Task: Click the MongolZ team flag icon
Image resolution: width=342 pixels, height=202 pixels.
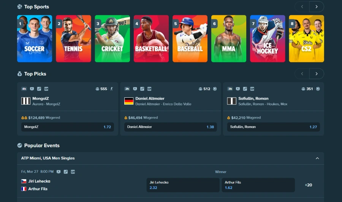Action: tap(26, 101)
